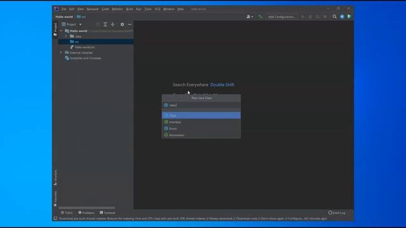Hide the Project tool window

129,24
